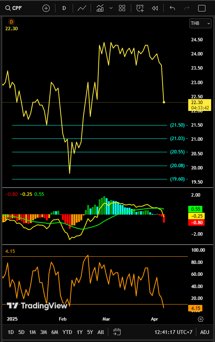This screenshot has height=342, width=215.
Task: Select the 20.08 horizontal level label
Action: 177,166
